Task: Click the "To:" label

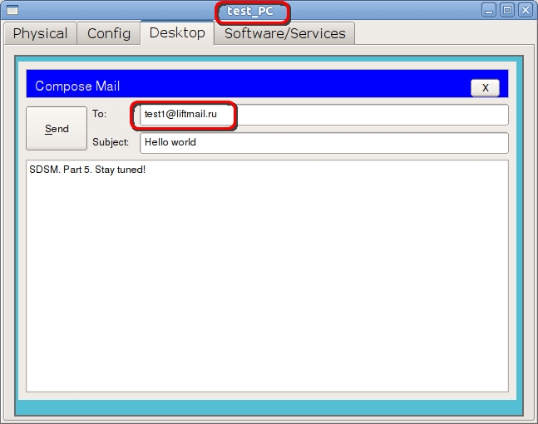Action: [100, 114]
